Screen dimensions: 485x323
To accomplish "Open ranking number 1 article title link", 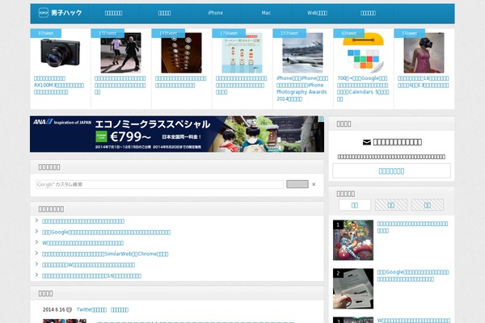I will click(x=412, y=227).
